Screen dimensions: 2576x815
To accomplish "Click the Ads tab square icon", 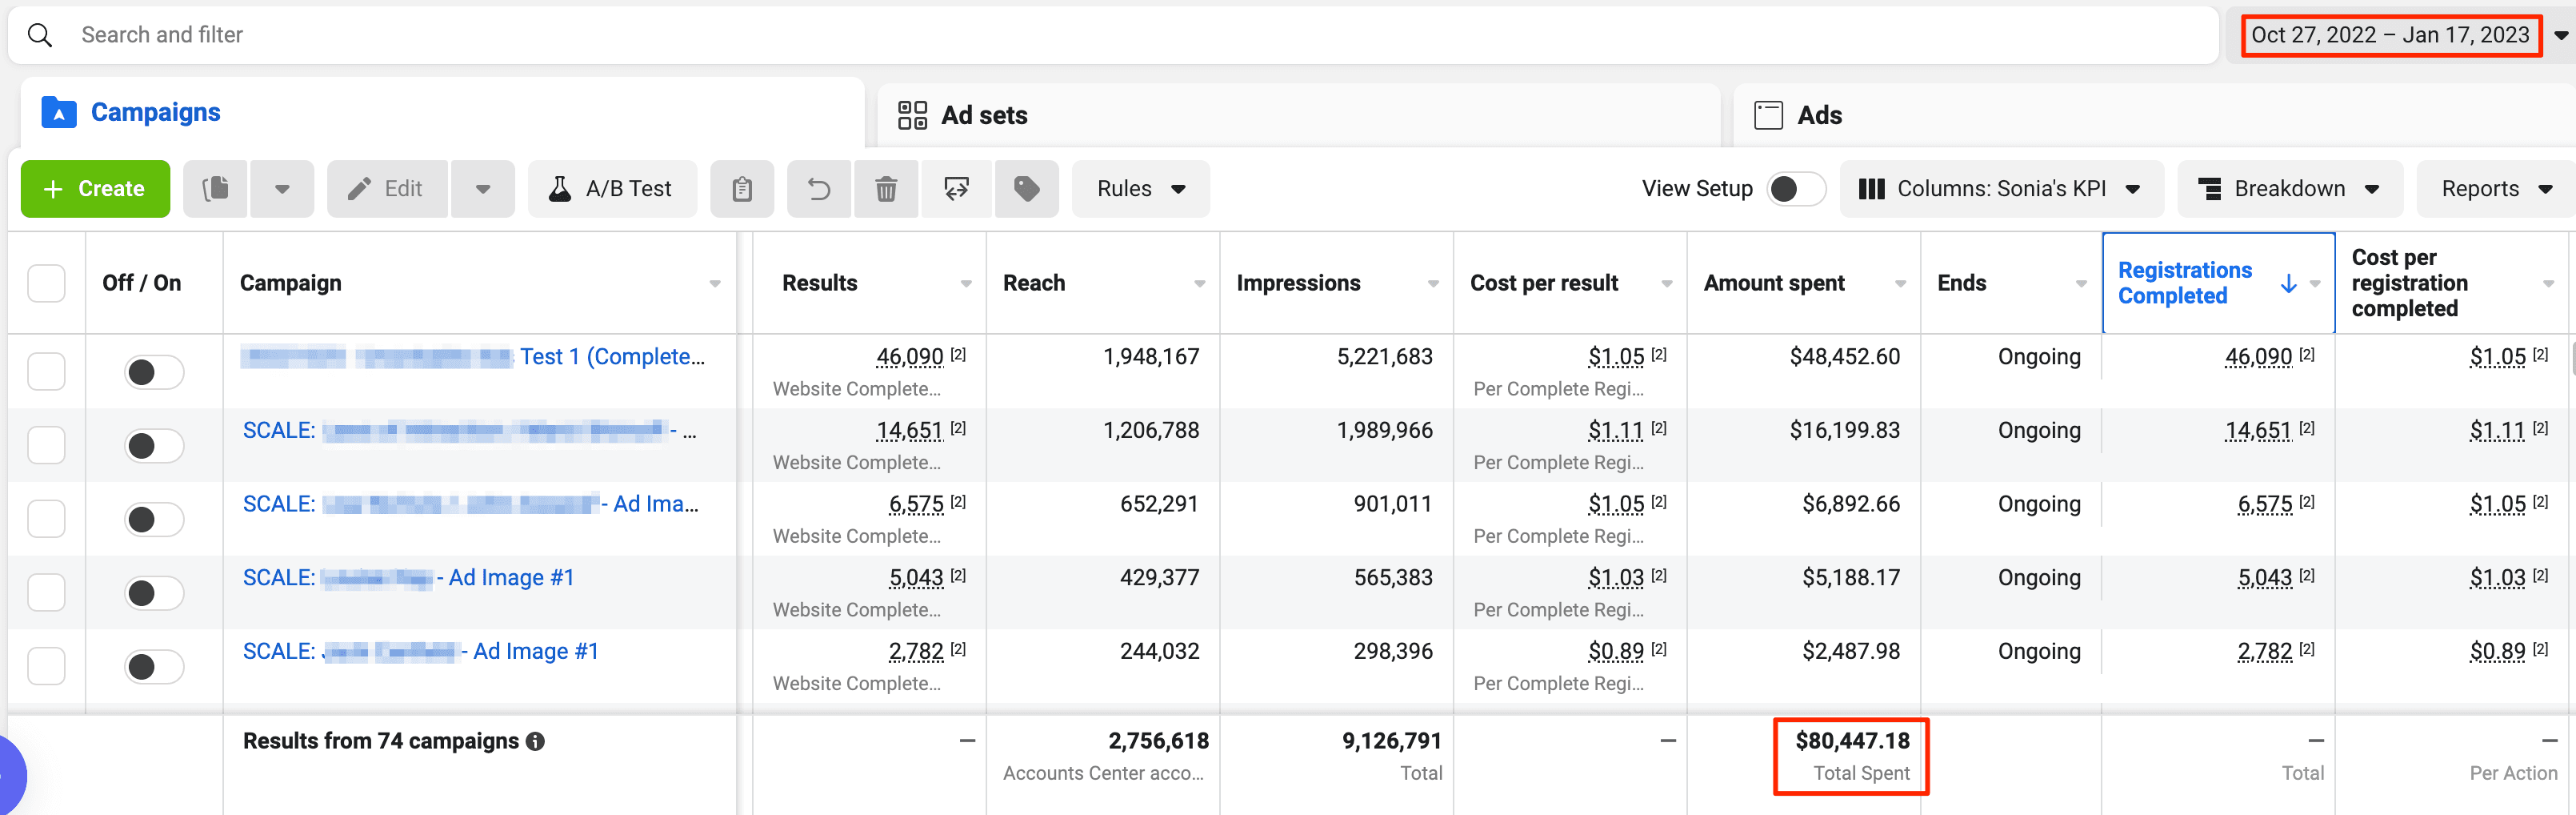I will pos(1768,115).
